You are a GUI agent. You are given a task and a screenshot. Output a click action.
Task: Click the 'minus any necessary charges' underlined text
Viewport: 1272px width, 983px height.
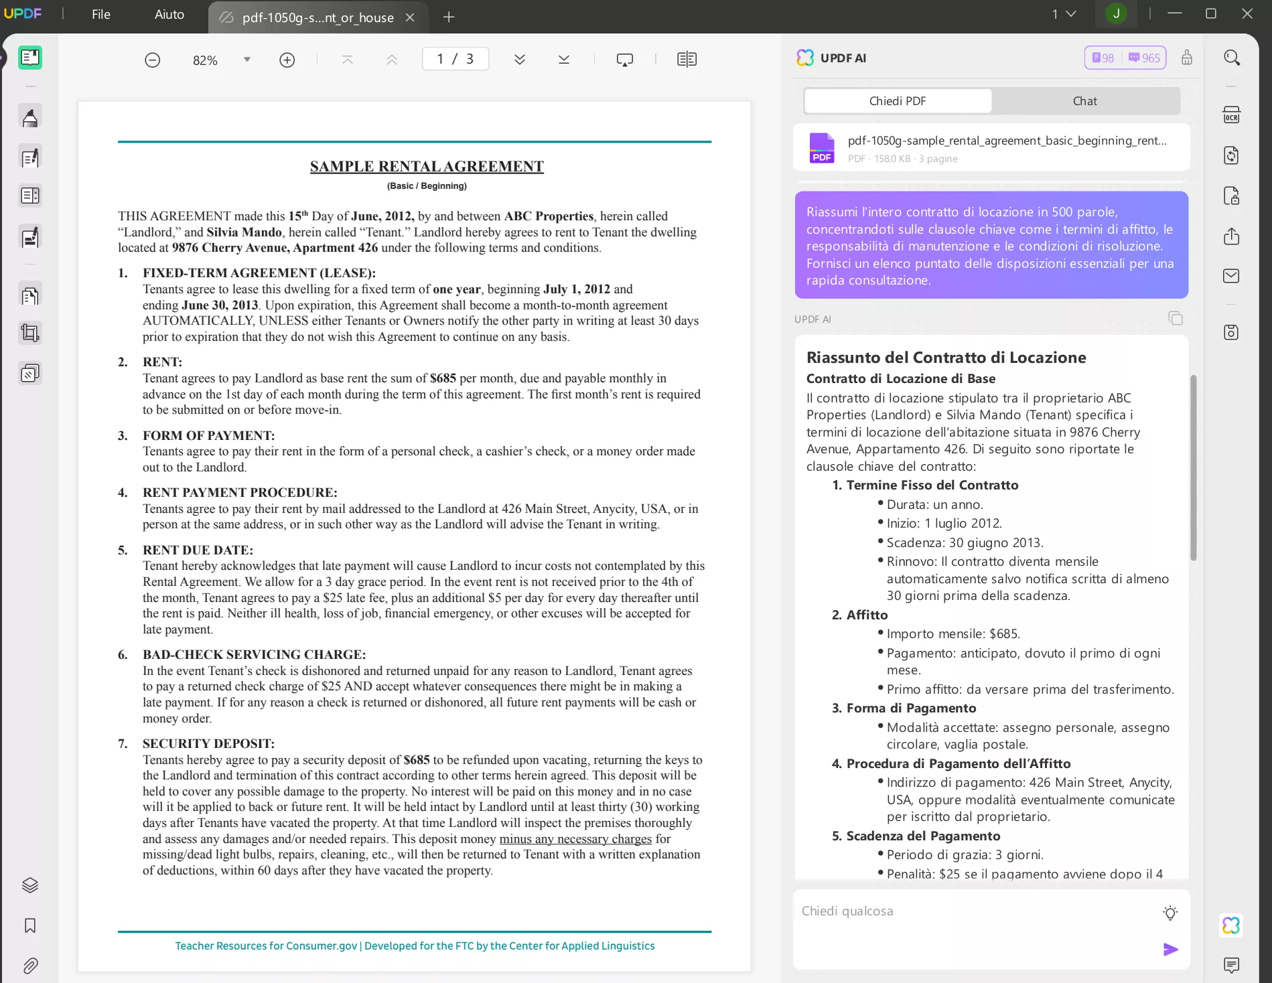click(x=575, y=839)
